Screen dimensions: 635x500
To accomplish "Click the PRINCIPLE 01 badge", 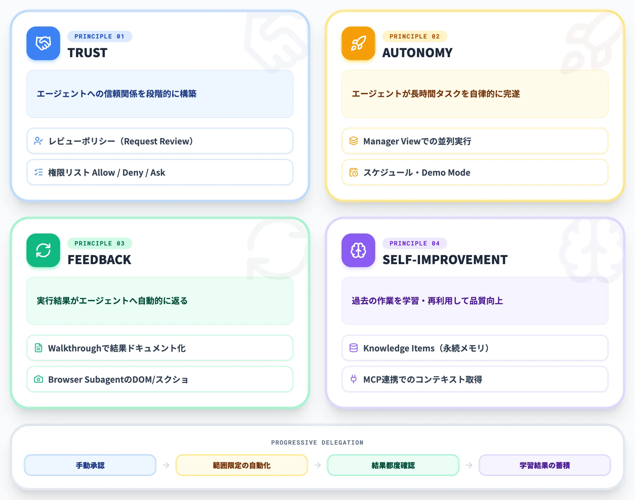I will pos(100,36).
